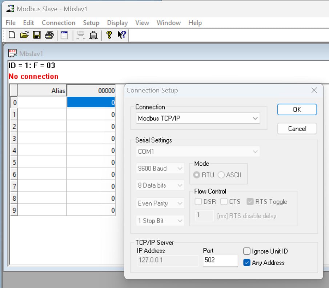
Task: Open the File menu
Action: tap(11, 23)
